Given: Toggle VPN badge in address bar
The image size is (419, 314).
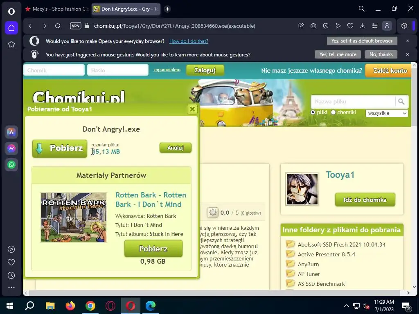Looking at the screenshot, I should click(76, 26).
